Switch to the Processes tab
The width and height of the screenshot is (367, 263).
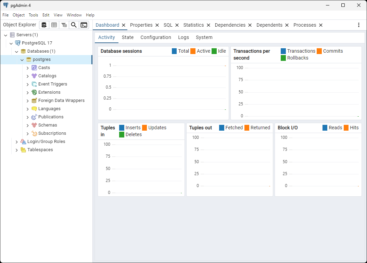(x=305, y=25)
